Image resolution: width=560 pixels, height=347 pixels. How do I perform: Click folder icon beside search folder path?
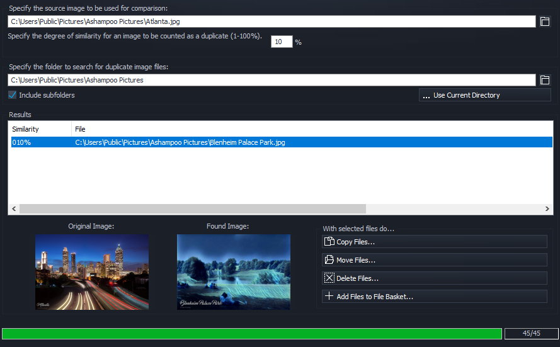tap(545, 80)
